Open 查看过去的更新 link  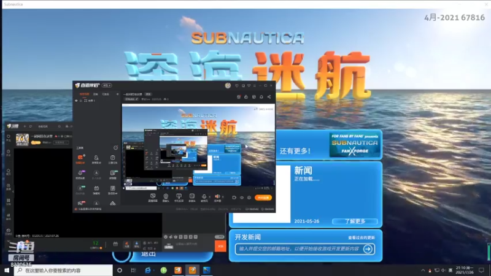pos(361,237)
